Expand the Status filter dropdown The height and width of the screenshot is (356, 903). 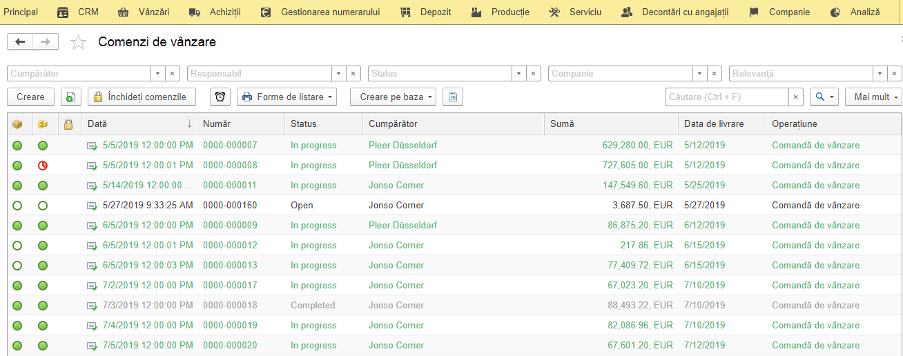[518, 74]
